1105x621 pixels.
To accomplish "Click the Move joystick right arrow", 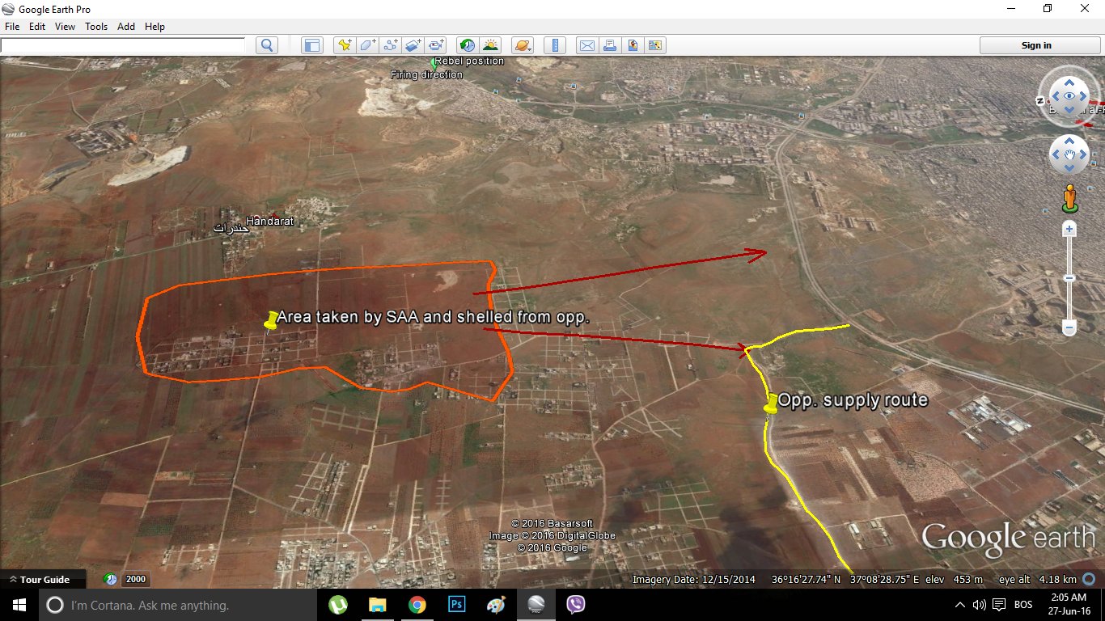I will (x=1083, y=154).
